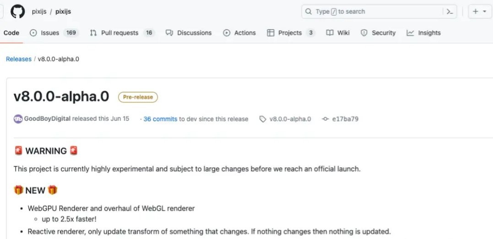
Task: Open the 36 commits link
Action: [x=160, y=119]
